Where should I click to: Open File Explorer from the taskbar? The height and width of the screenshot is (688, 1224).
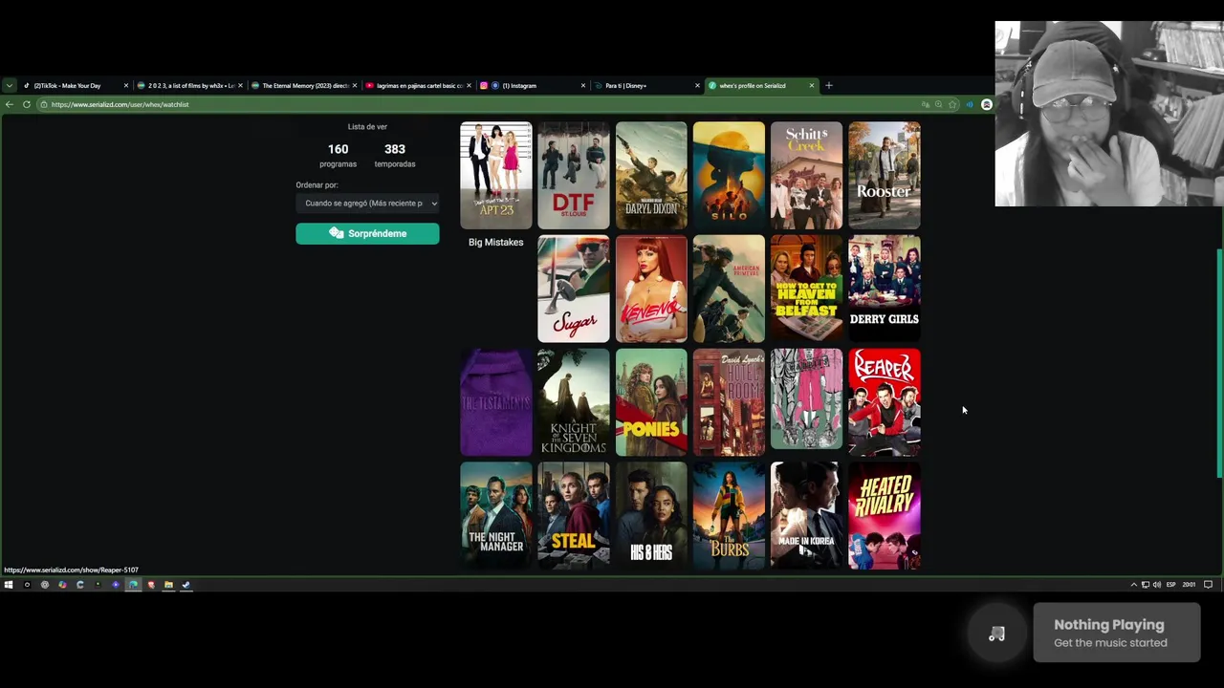coord(168,585)
